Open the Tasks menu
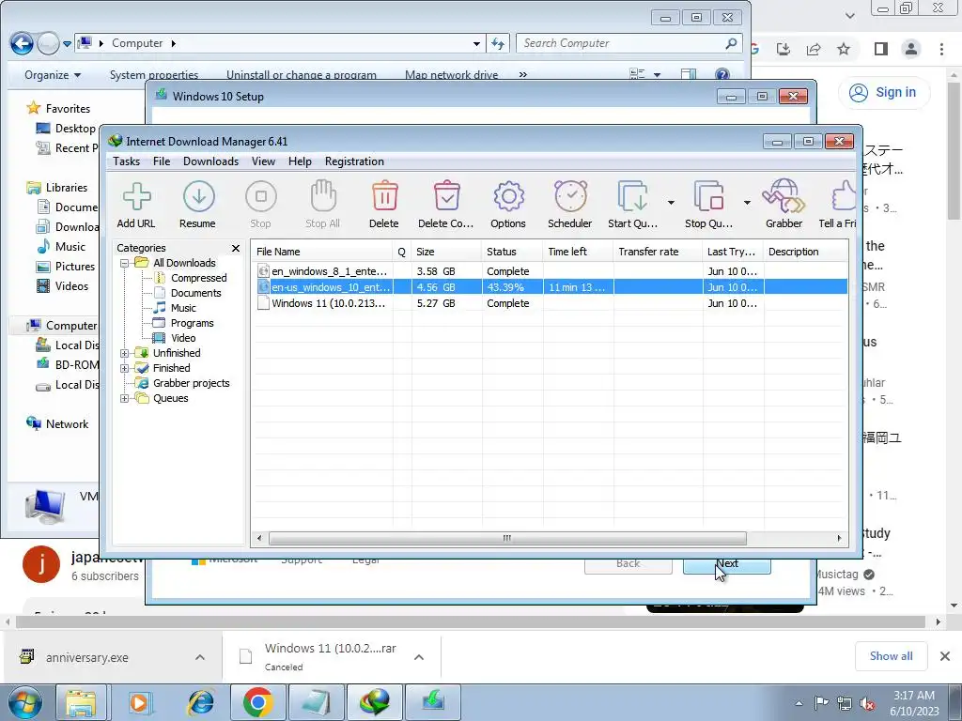962x721 pixels. [x=127, y=161]
